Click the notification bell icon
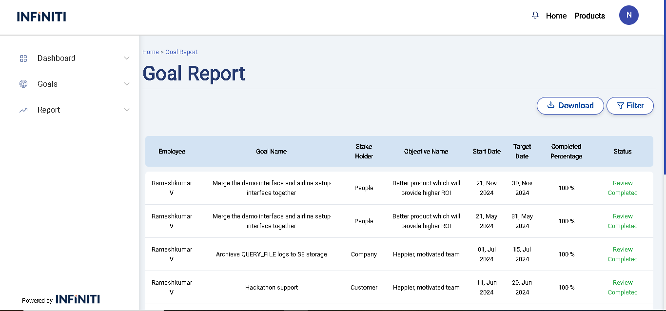Screen dimensions: 666x311 click(535, 16)
